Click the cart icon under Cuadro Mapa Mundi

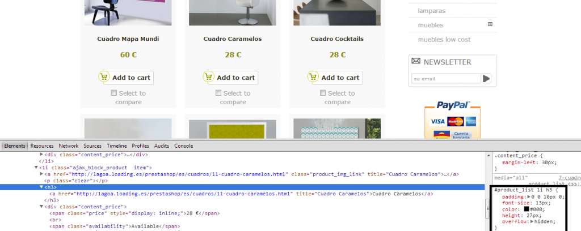click(x=104, y=77)
